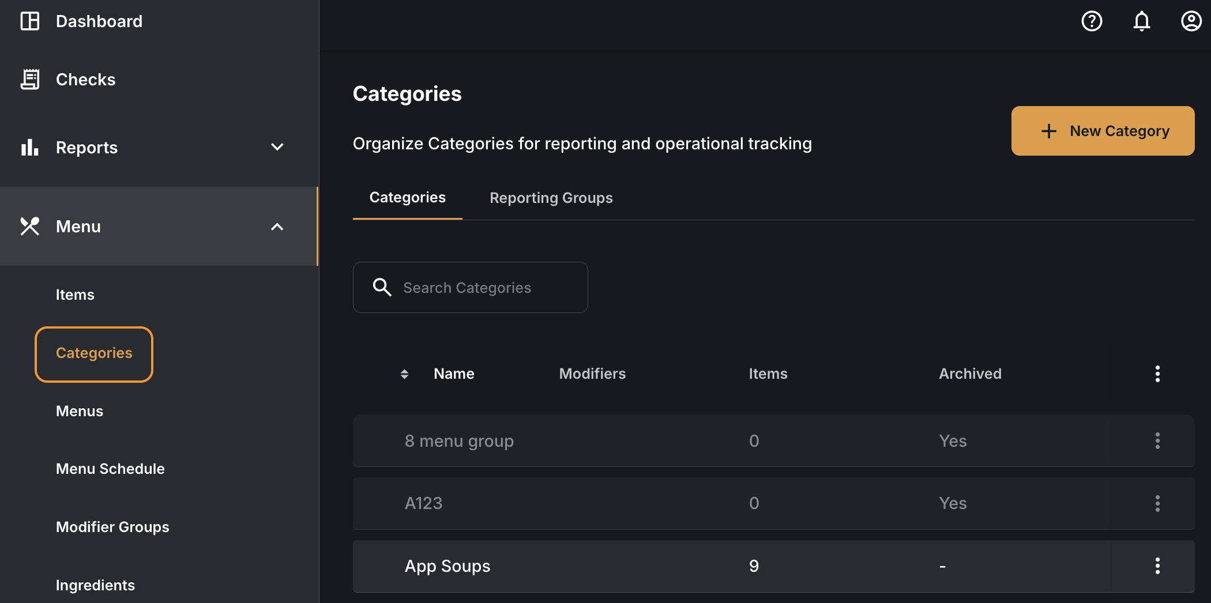Open table column options three-dot icon
The height and width of the screenshot is (603, 1211).
[1157, 374]
